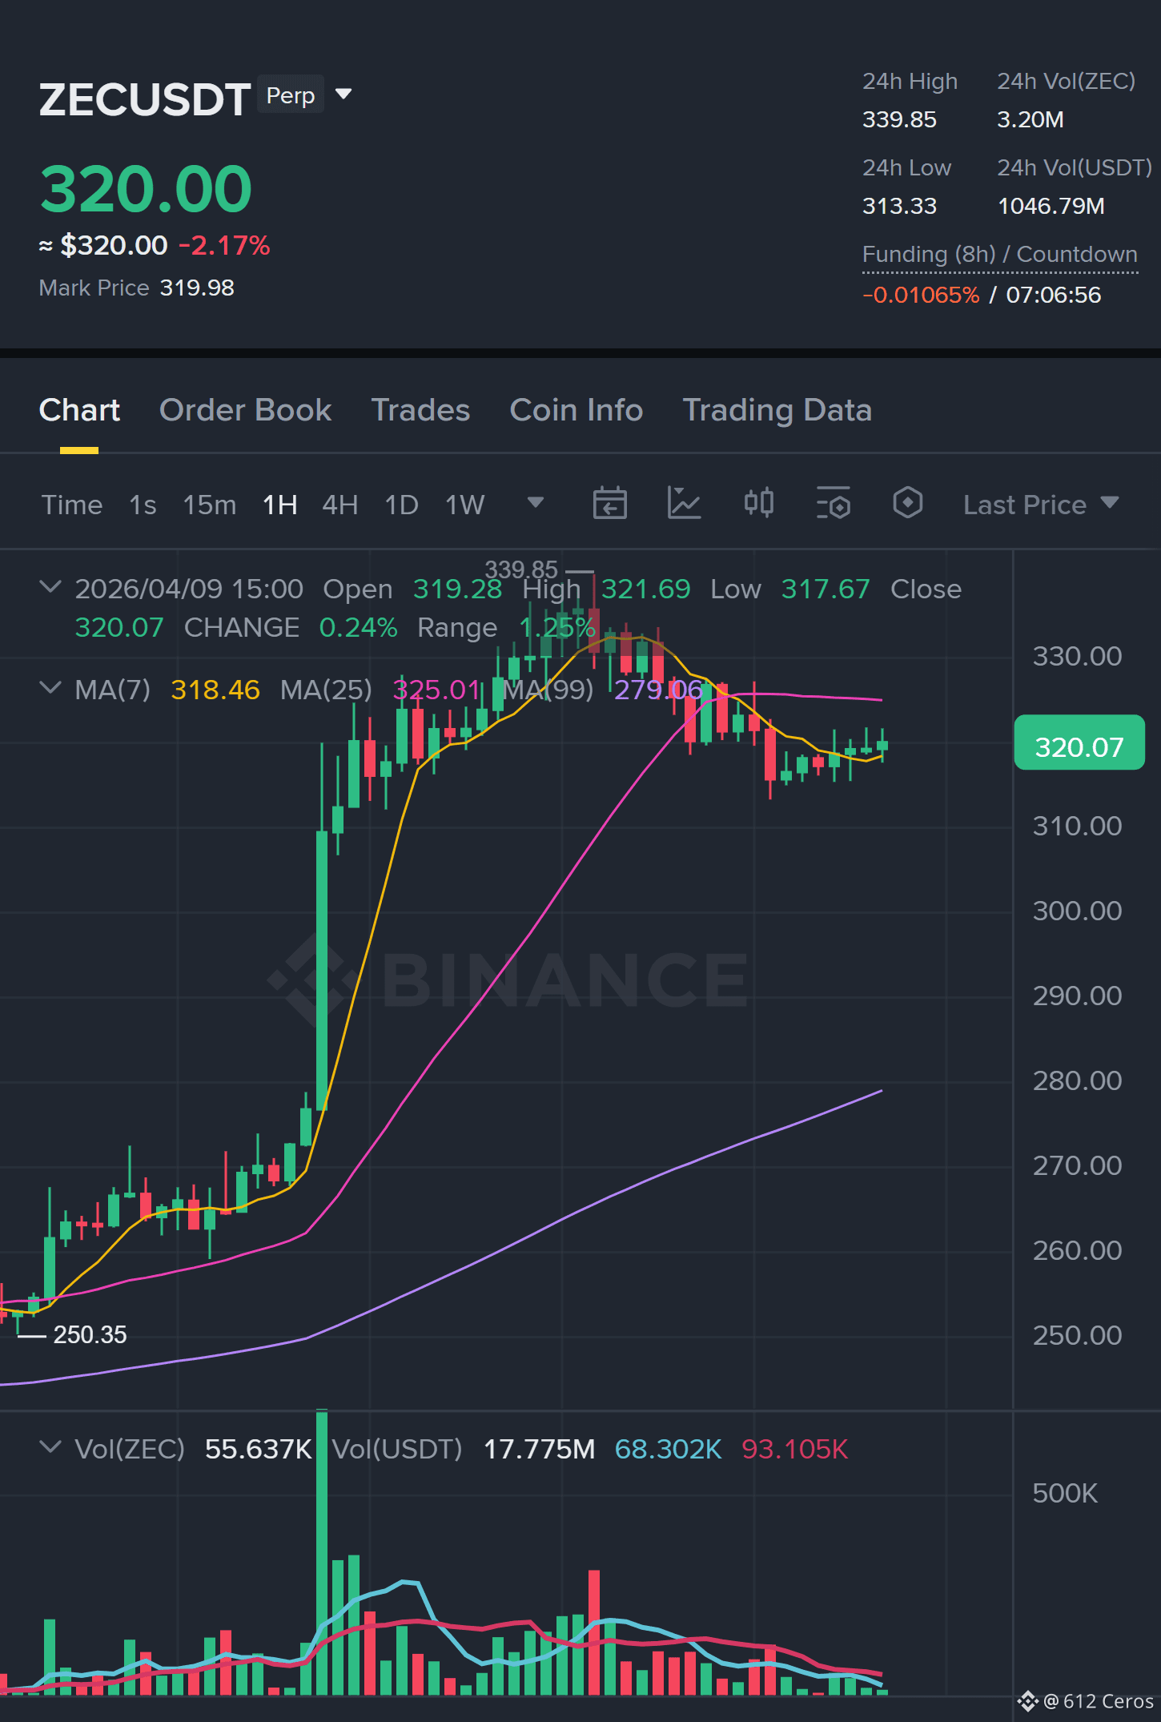Expand more time intervals dropdown arrow
Image resolution: width=1161 pixels, height=1722 pixels.
pos(536,503)
